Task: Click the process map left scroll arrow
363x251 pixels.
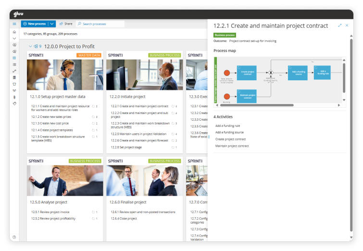Action: [217, 105]
